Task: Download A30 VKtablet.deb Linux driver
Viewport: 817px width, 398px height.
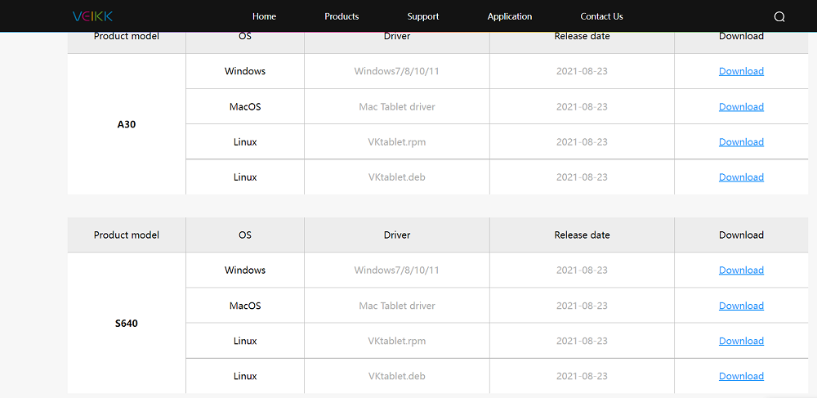Action: pyautogui.click(x=741, y=177)
